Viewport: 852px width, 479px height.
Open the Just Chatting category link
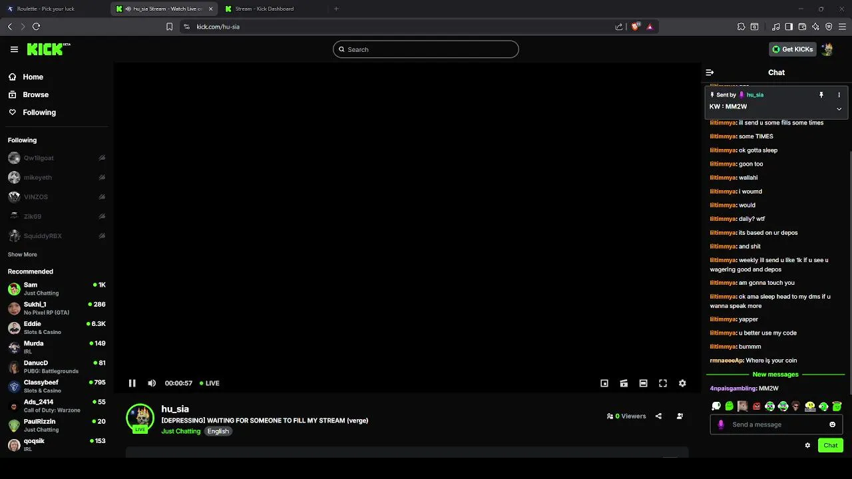(x=180, y=431)
